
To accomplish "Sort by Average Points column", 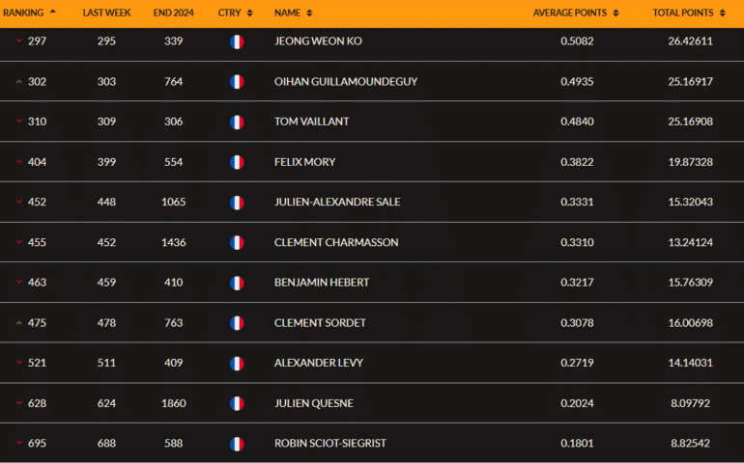I will pyautogui.click(x=576, y=13).
